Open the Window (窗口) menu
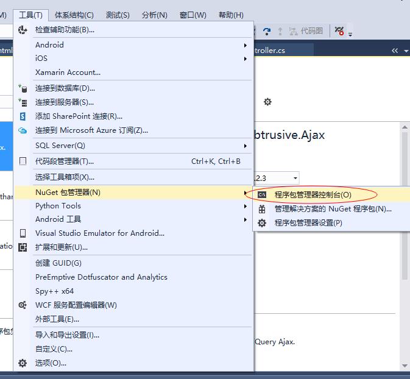 pyautogui.click(x=193, y=15)
